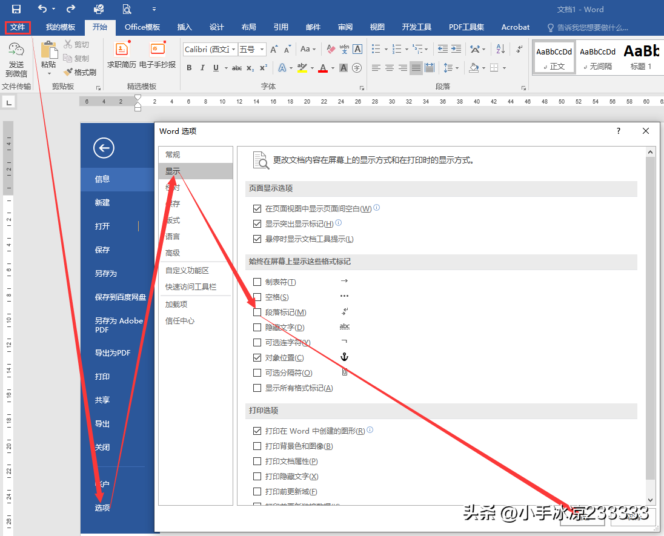Uncheck show white space between pages

click(x=257, y=209)
